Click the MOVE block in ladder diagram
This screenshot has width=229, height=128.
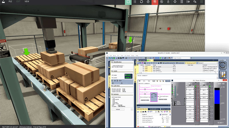tap(154, 97)
